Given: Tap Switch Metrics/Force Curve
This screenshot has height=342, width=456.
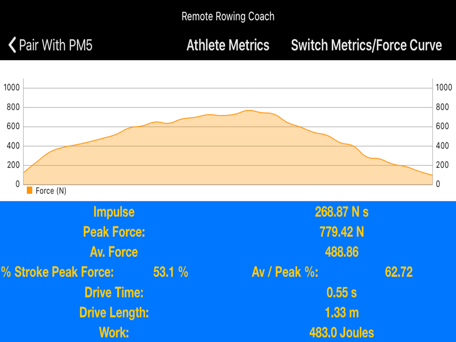Looking at the screenshot, I should tap(367, 45).
